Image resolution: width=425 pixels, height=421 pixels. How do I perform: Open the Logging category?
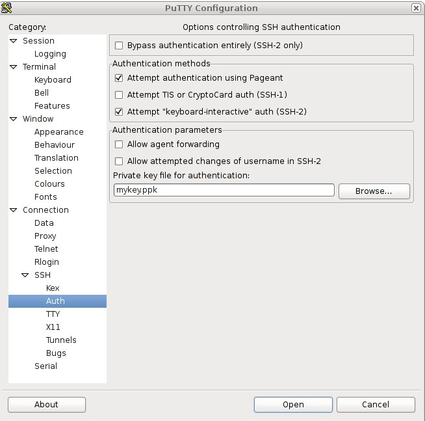click(x=50, y=54)
